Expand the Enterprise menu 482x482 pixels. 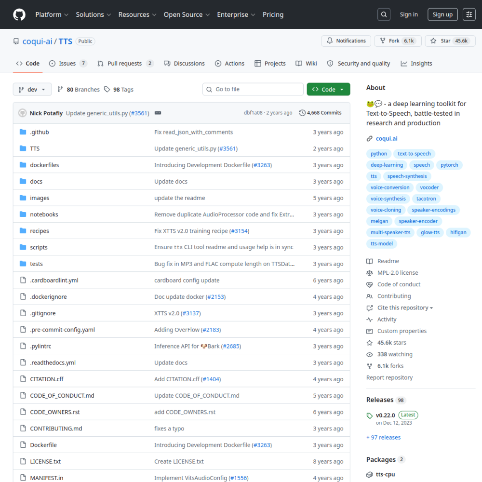point(236,14)
